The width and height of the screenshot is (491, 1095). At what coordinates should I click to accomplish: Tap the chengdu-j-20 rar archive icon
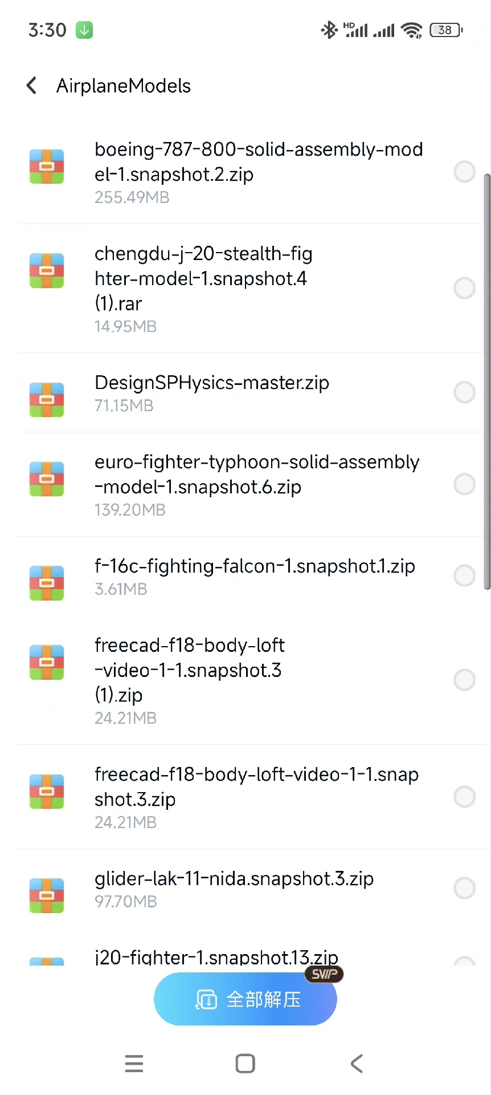(47, 271)
